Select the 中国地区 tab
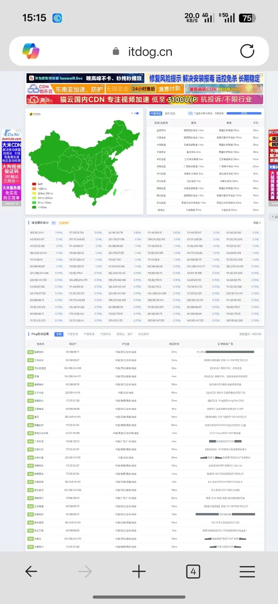Screen dimensions: 278x604 156,114
